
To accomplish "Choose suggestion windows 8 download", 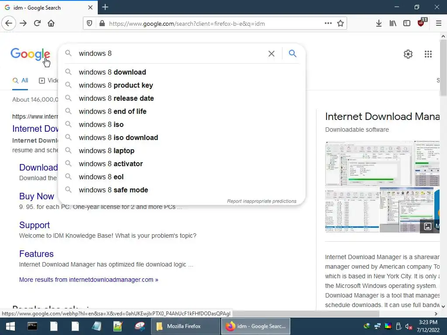I will [x=182, y=72].
